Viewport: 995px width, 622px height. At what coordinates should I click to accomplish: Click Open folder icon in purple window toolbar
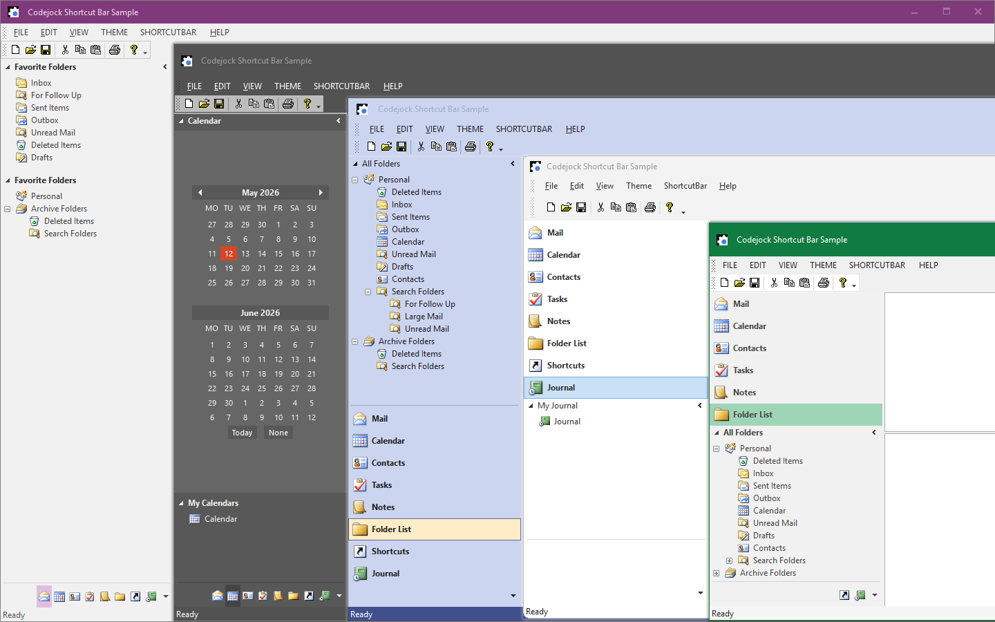coord(30,50)
